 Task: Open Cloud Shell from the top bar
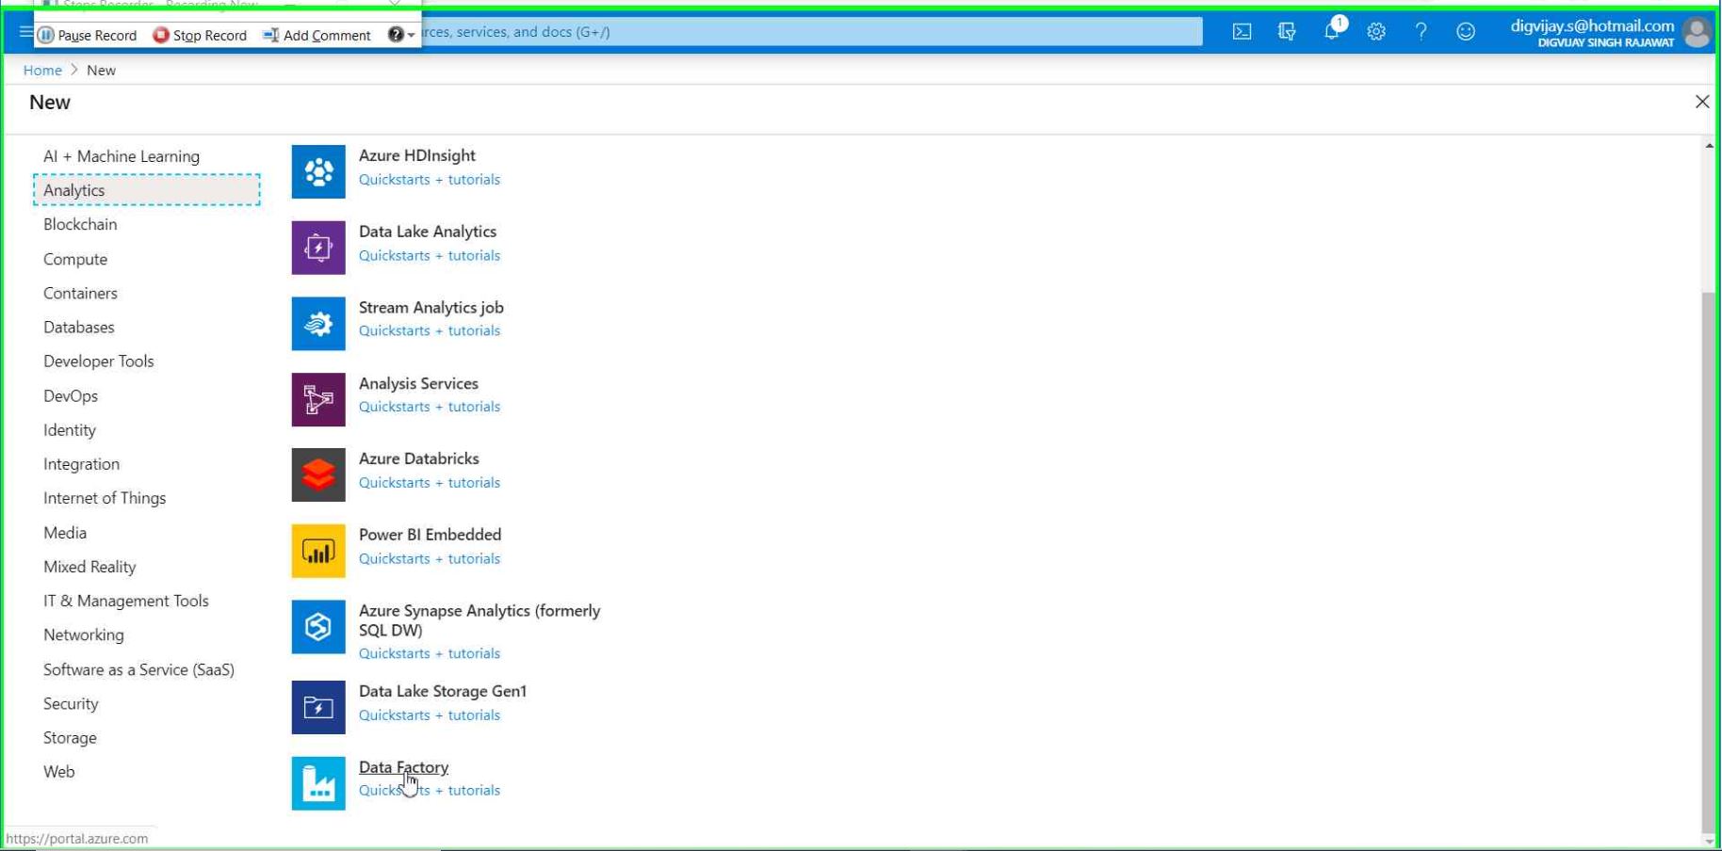(x=1243, y=32)
